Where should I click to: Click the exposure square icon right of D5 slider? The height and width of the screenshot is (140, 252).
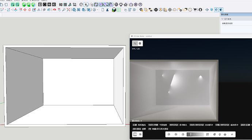207,135
